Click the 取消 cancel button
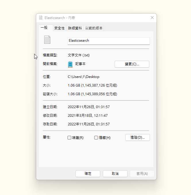The image size is (191, 195). click(x=115, y=174)
